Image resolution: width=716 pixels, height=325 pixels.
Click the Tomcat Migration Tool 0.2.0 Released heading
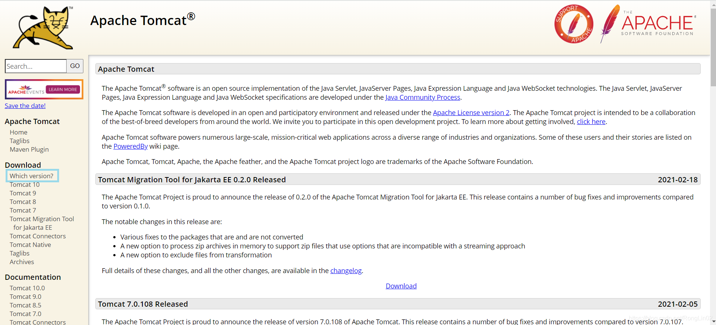coord(192,180)
